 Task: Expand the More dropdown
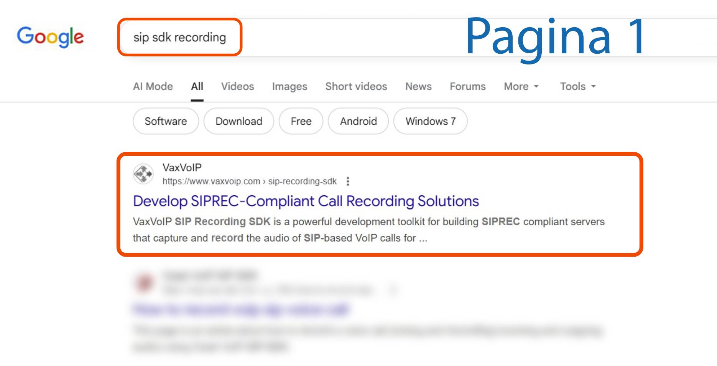tap(521, 87)
